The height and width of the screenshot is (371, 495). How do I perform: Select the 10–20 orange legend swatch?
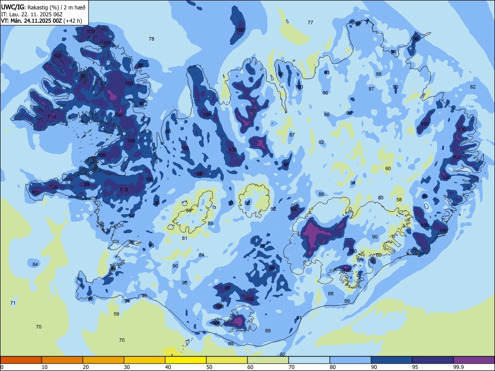pos(62,360)
